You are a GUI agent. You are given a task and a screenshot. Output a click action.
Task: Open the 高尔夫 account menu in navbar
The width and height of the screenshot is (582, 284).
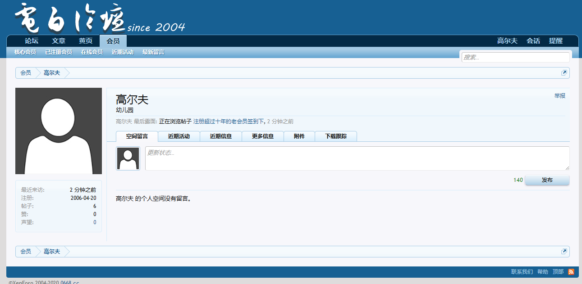pyautogui.click(x=507, y=41)
